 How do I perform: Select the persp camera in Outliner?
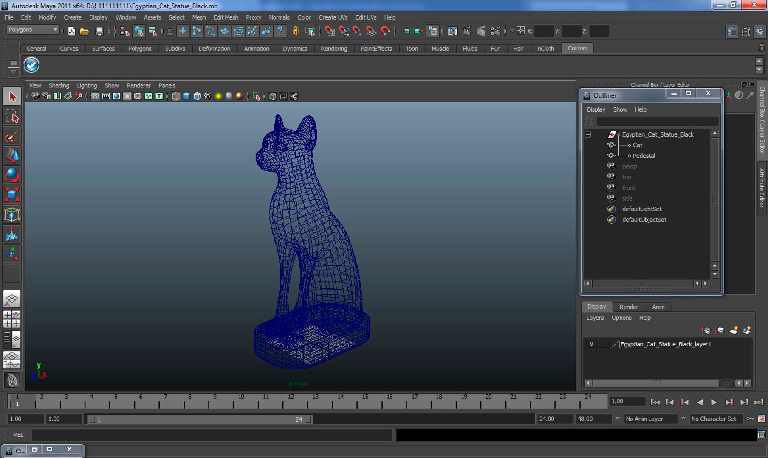(x=629, y=166)
